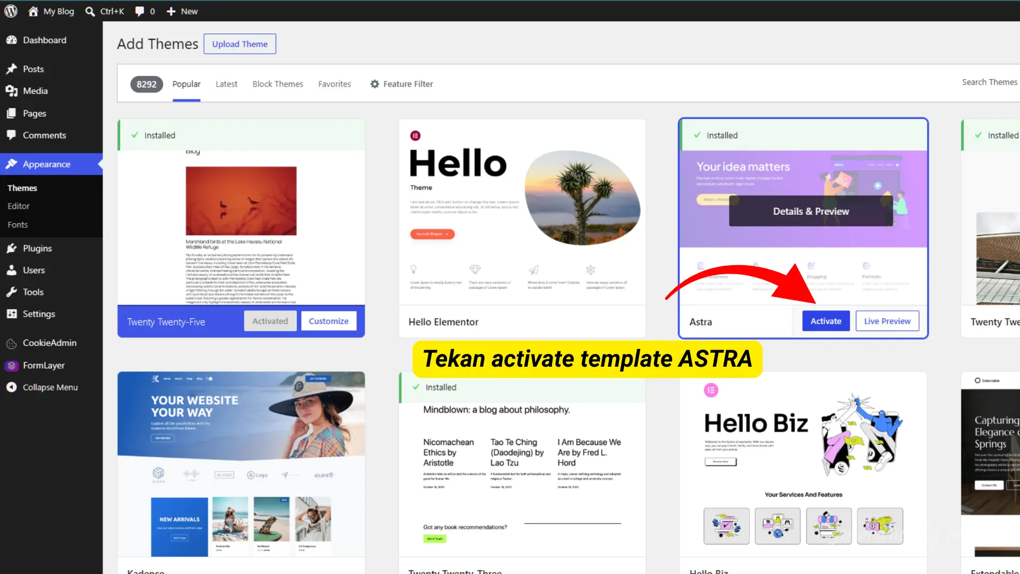Screen dimensions: 1020x574
Task: Open the Dashboard menu label
Action: pyautogui.click(x=45, y=40)
